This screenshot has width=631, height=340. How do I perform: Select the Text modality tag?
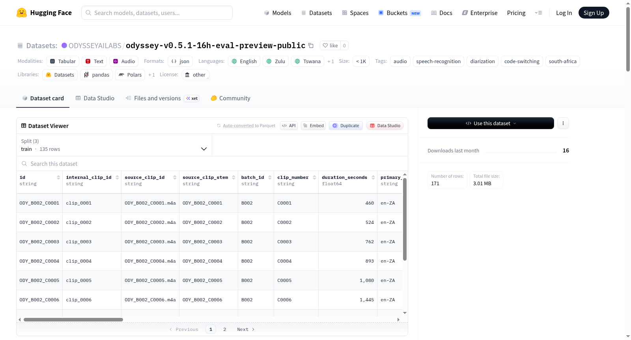click(x=94, y=61)
